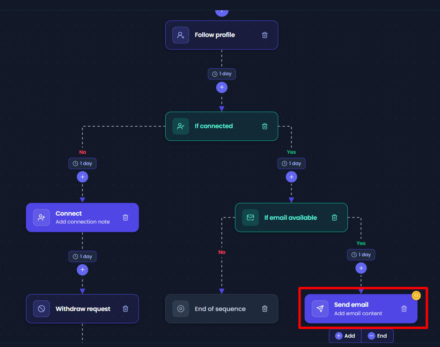Delete the Follow profile step via trash icon
The height and width of the screenshot is (347, 440).
[264, 35]
